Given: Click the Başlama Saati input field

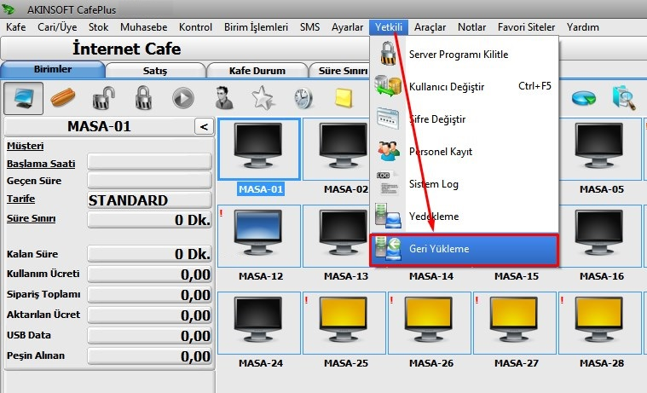Looking at the screenshot, I should pos(149,162).
